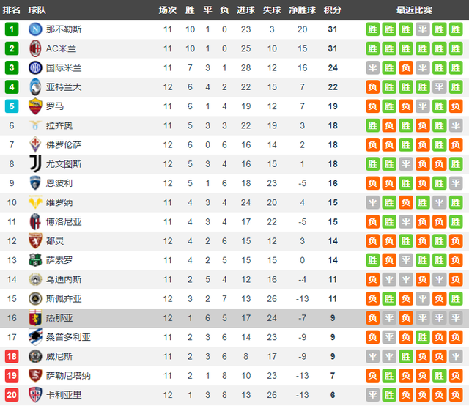The height and width of the screenshot is (406, 469).
Task: Click the Sampdoria striped crest icon
Action: (35, 337)
